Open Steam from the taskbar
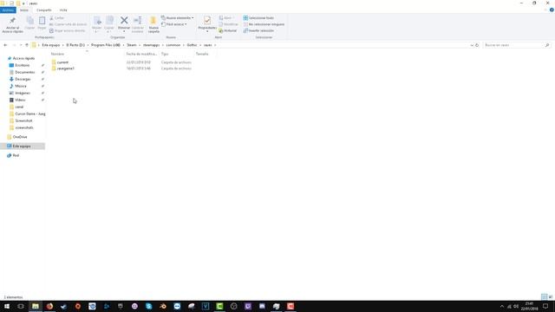This screenshot has width=555, height=312. coord(63,306)
